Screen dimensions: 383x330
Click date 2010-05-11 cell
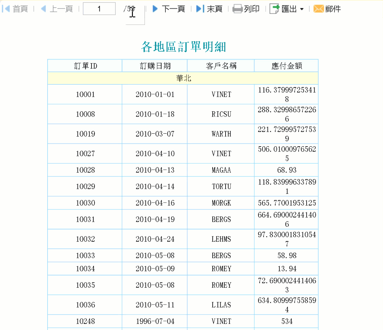point(155,305)
